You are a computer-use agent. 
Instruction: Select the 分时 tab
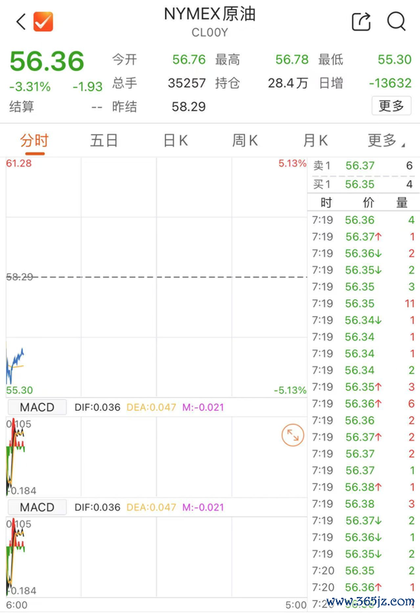(x=34, y=140)
